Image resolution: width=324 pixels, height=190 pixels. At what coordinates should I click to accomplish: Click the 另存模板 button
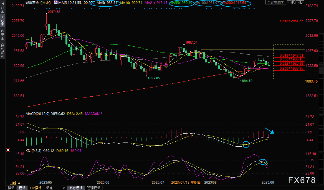[76, 188]
